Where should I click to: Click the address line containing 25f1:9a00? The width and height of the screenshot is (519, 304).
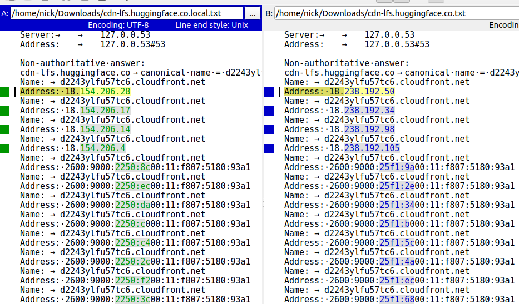tap(399, 167)
